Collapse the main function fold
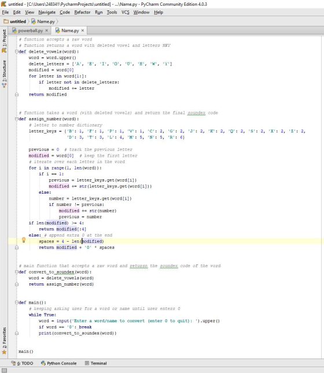 17,302
